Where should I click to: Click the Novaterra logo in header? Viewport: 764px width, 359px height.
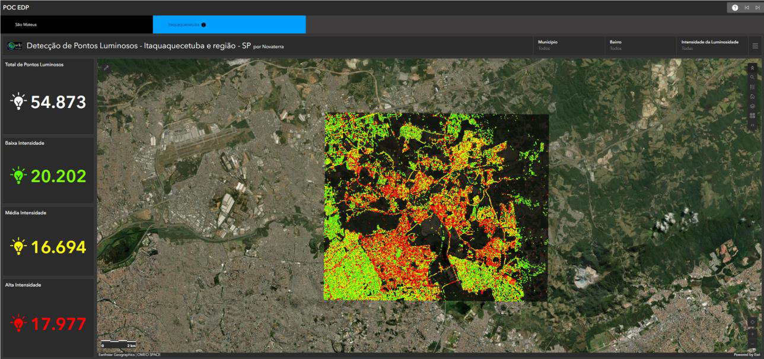[15, 46]
